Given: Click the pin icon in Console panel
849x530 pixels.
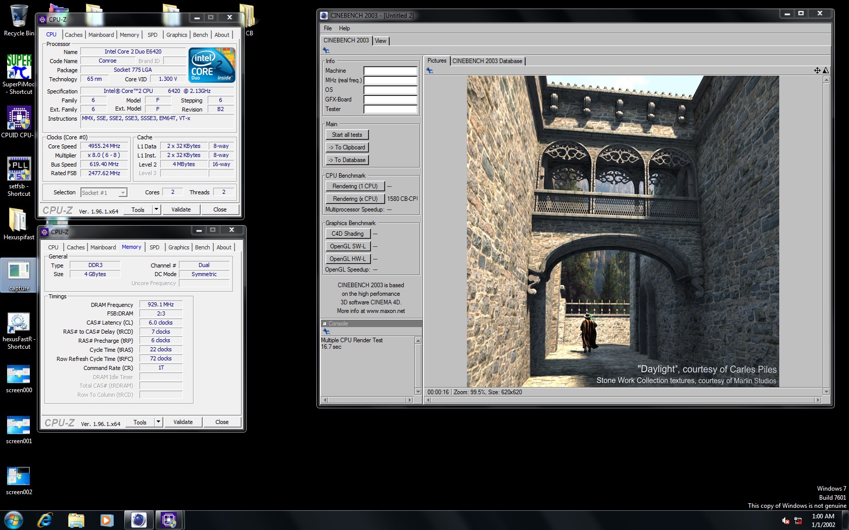Looking at the screenshot, I should [x=326, y=332].
